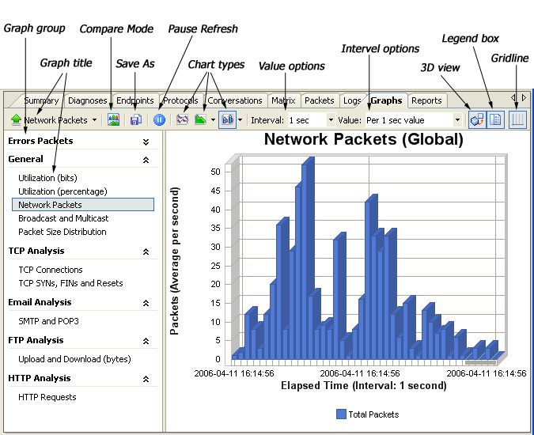Click the Packets (Average per second) axis label
The image size is (534, 435).
tap(174, 261)
